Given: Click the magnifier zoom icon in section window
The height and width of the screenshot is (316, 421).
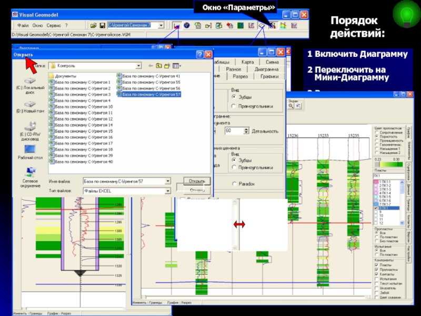Looking at the screenshot, I should pyautogui.click(x=290, y=105).
